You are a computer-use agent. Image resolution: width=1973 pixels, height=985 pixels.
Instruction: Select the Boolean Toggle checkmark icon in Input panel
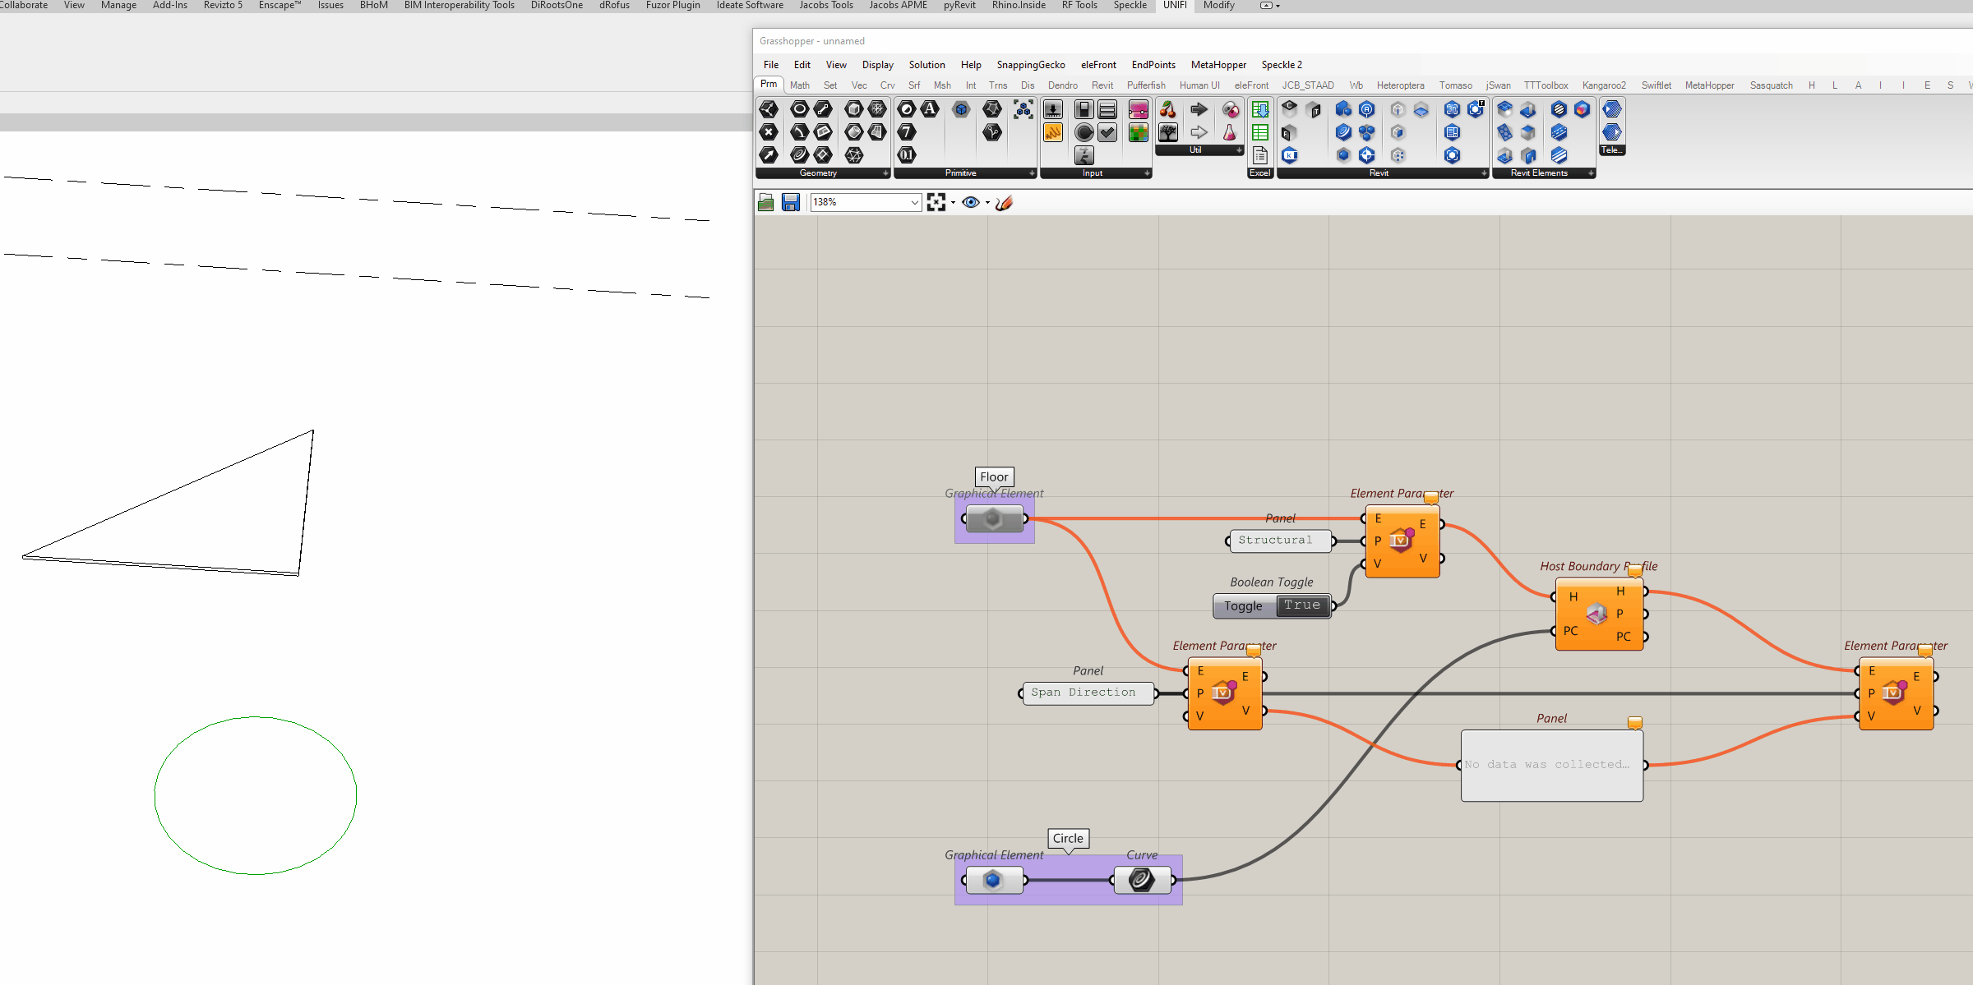[1107, 132]
